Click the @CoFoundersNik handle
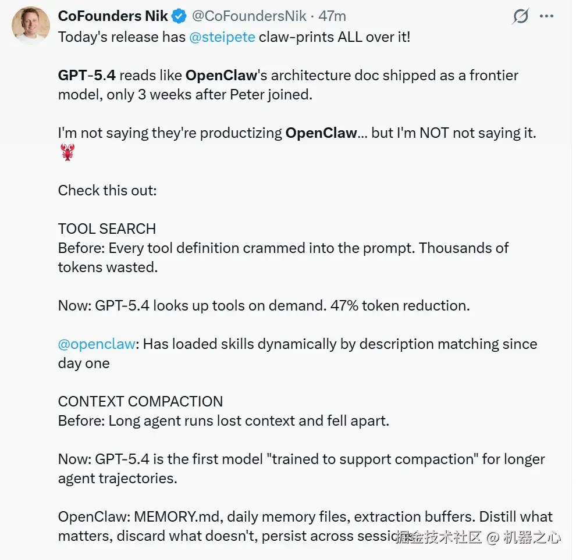 pyautogui.click(x=248, y=16)
